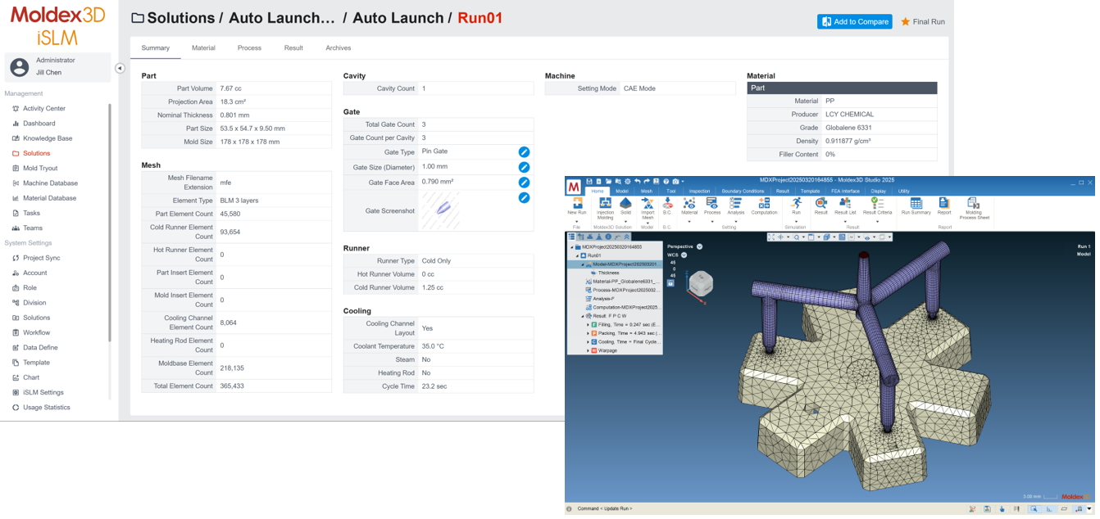Viewport: 1100px width, 519px height.
Task: Expand the Warpage result tree node
Action: point(588,350)
